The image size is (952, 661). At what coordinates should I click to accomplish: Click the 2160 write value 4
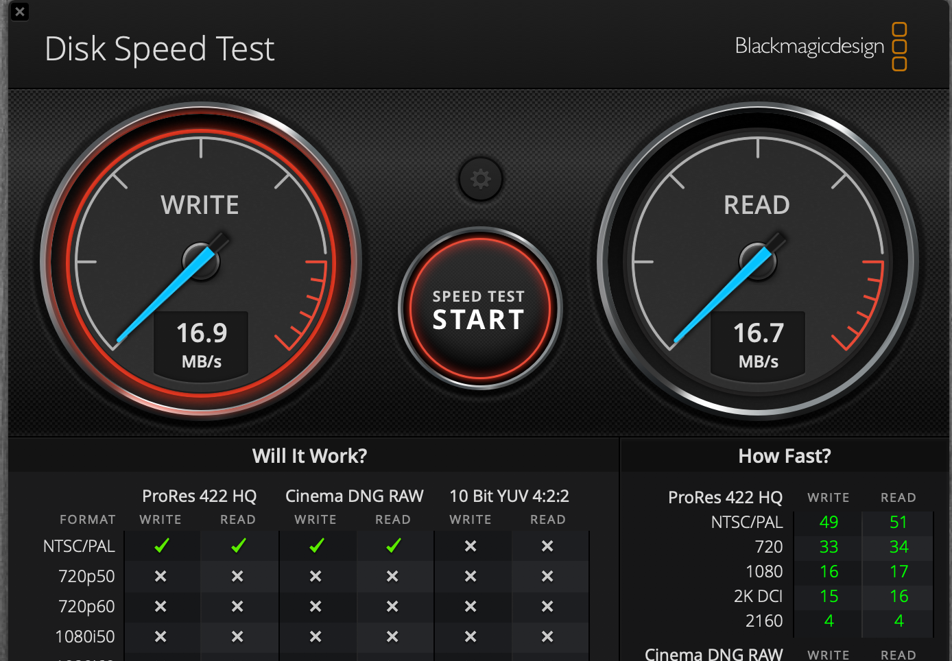click(x=829, y=621)
